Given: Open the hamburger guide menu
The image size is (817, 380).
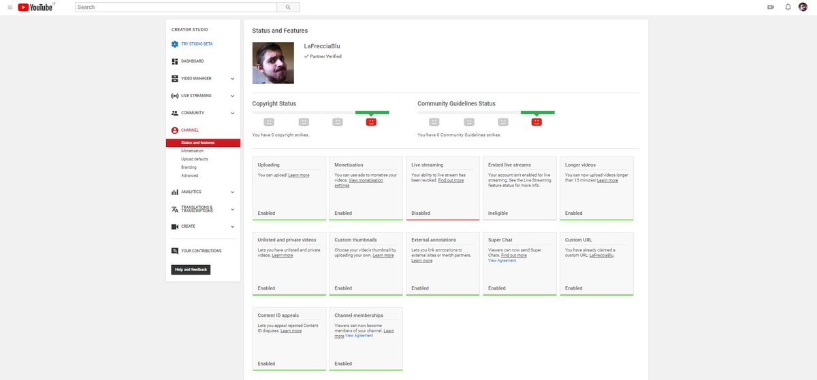Looking at the screenshot, I should coord(10,7).
